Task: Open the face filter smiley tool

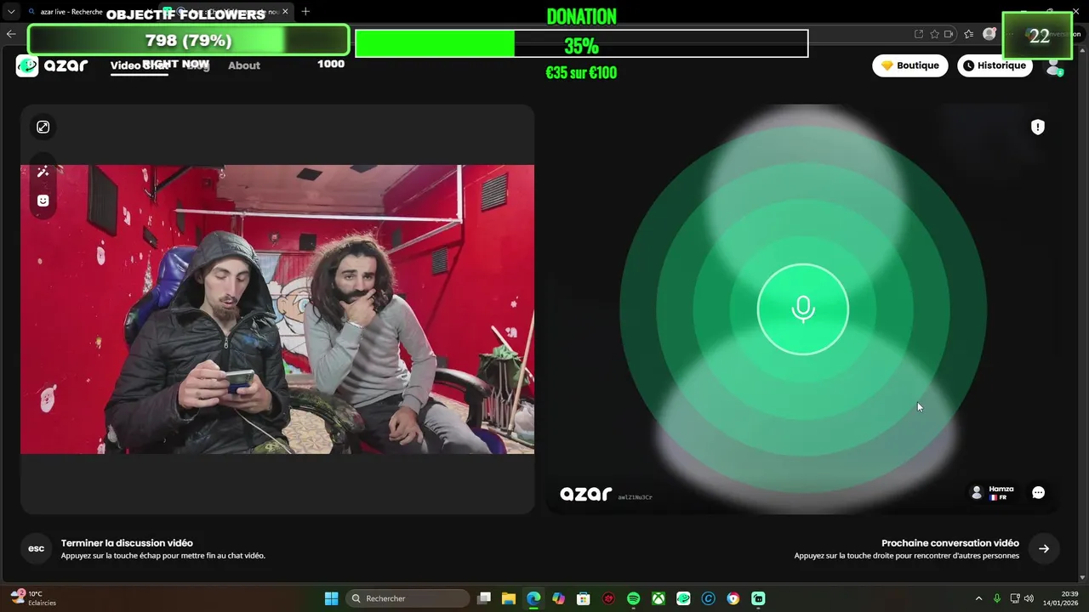Action: tap(43, 201)
